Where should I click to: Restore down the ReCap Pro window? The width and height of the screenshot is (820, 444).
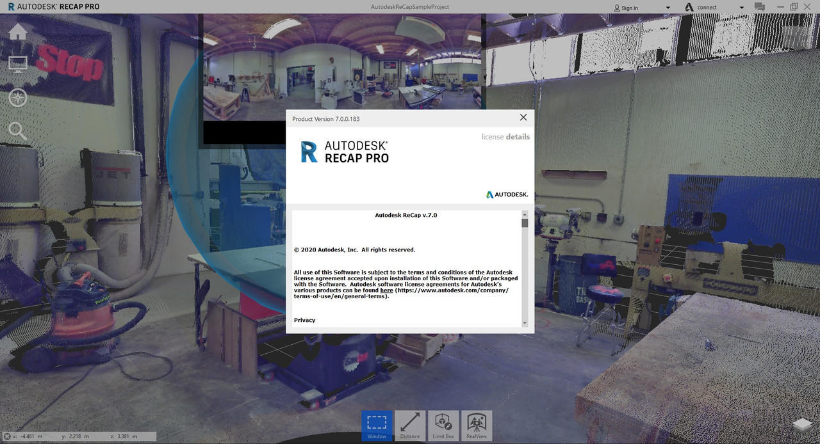click(794, 7)
